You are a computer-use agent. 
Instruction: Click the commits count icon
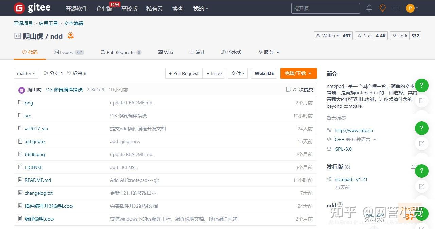(x=289, y=90)
